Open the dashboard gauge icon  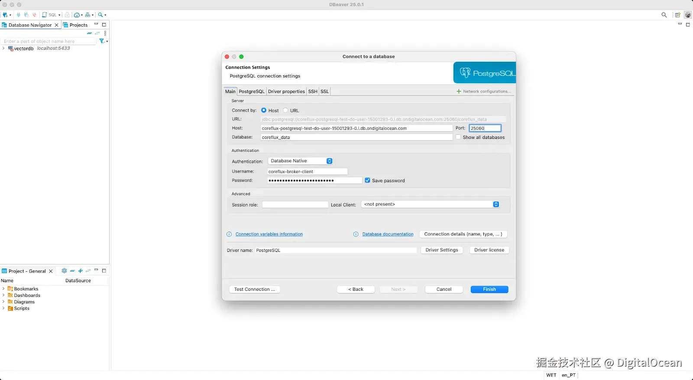tap(77, 15)
